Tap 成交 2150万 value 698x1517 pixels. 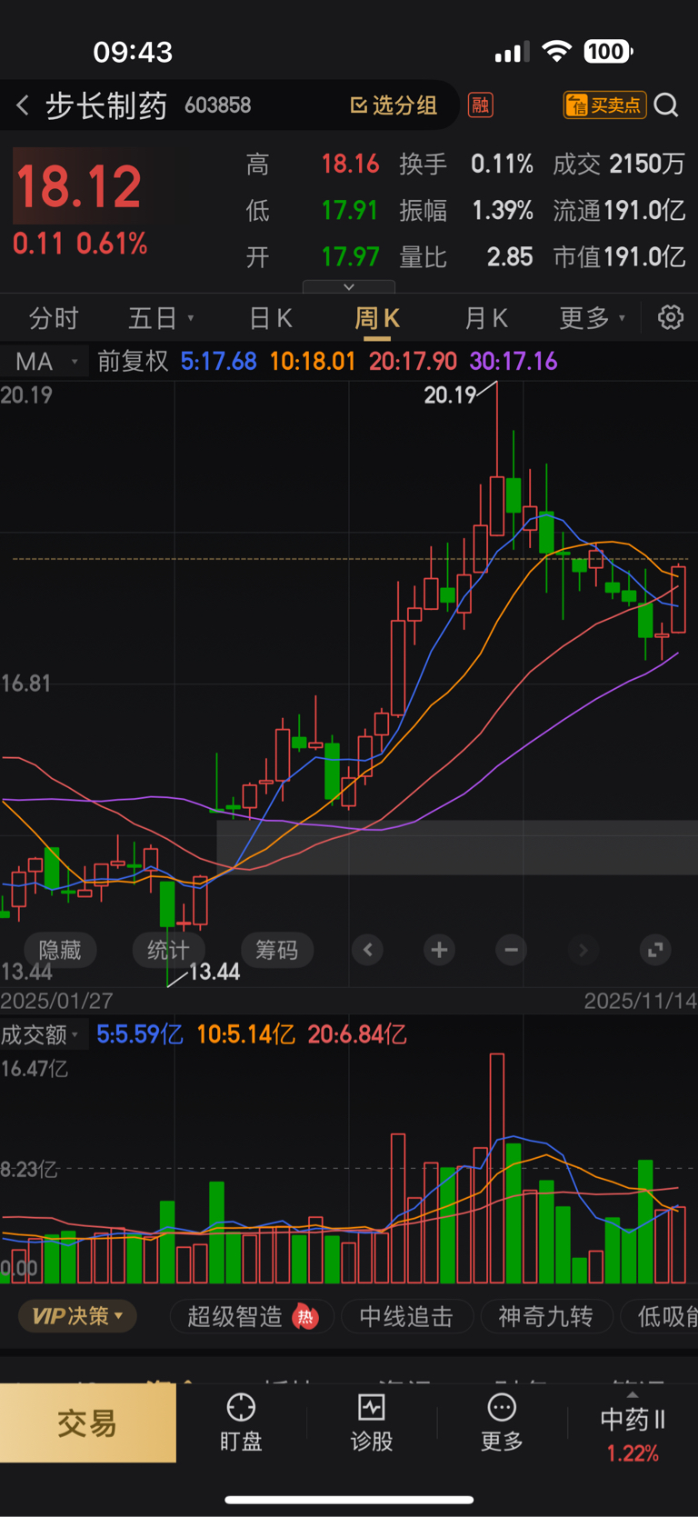coord(647,164)
